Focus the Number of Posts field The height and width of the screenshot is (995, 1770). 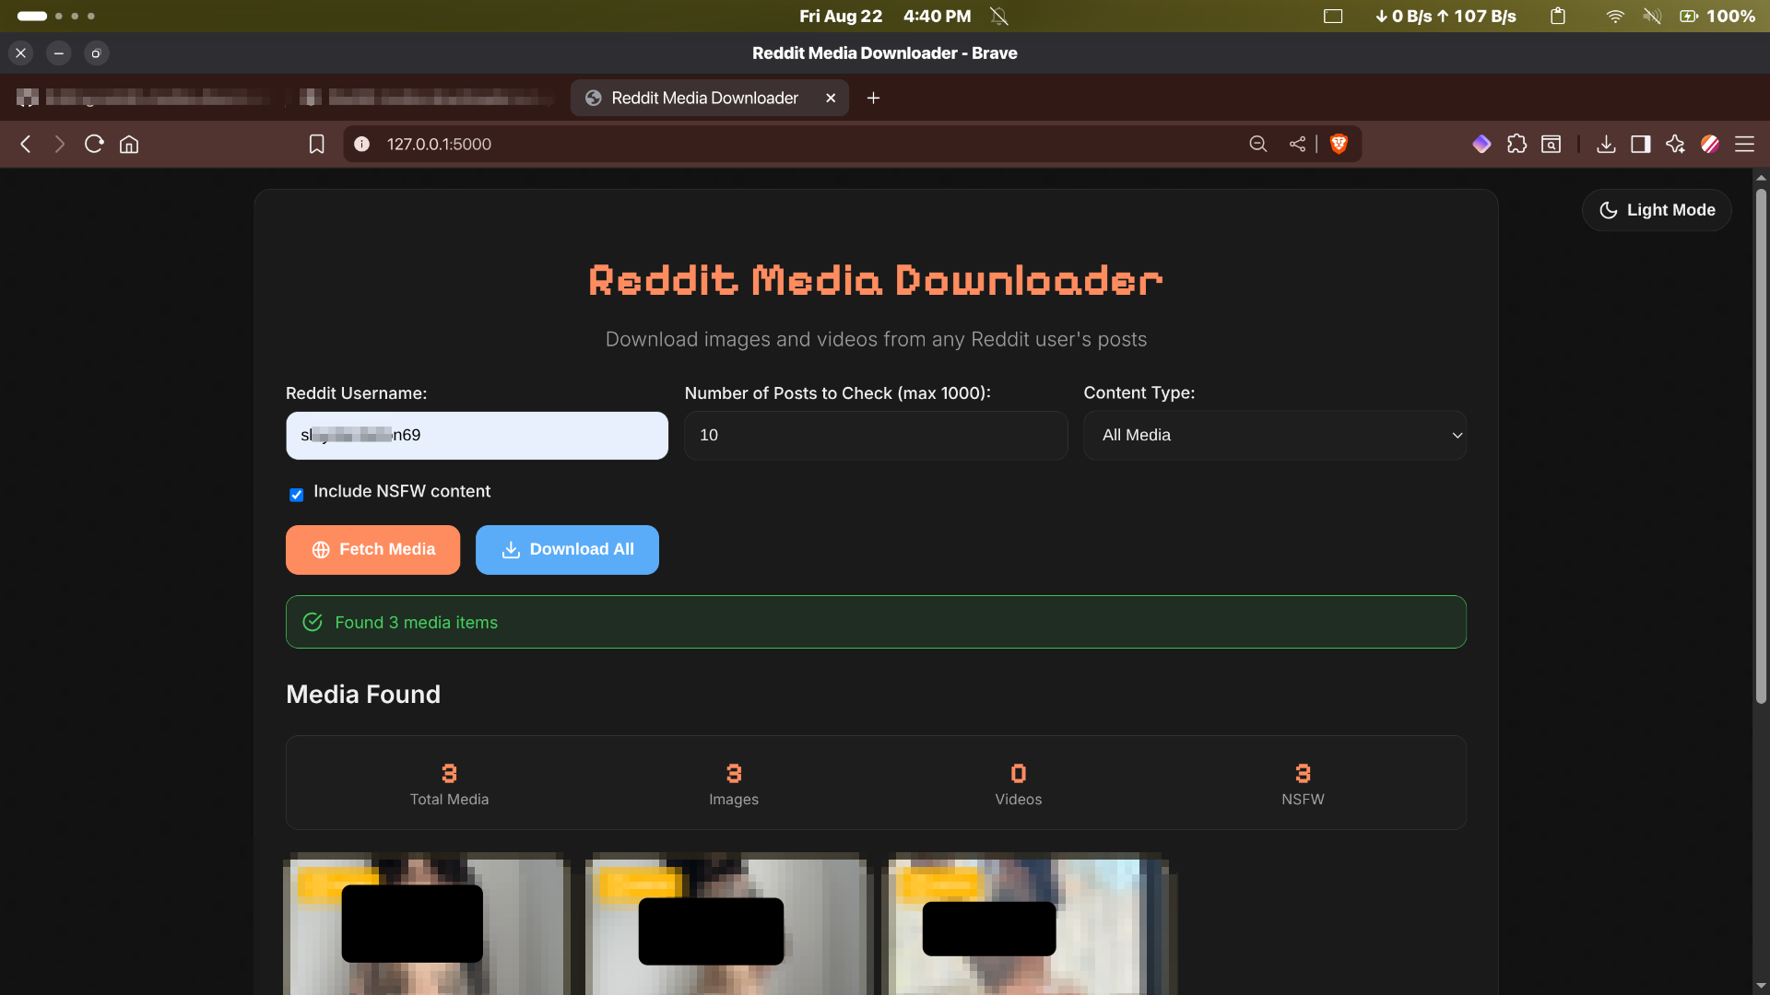pyautogui.click(x=876, y=436)
